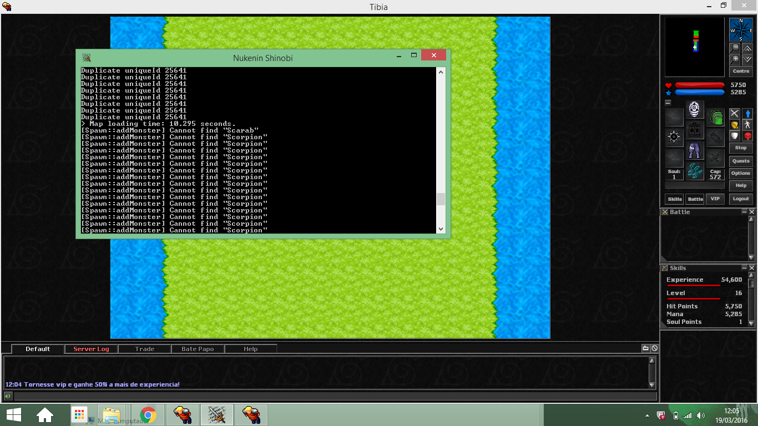This screenshot has width=758, height=426.
Task: Click the blue mana bar
Action: [699, 93]
